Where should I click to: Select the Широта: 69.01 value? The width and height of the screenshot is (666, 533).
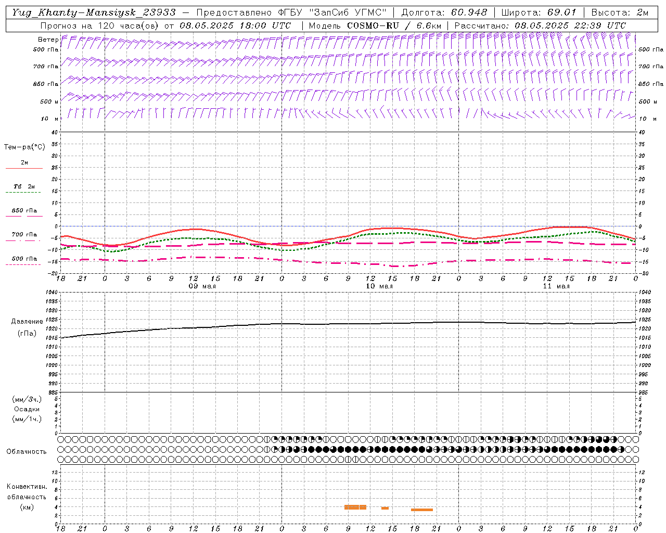click(539, 12)
